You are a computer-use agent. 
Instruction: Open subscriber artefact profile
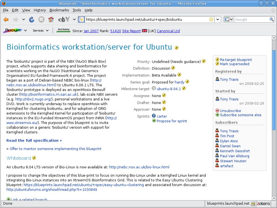click(x=227, y=166)
